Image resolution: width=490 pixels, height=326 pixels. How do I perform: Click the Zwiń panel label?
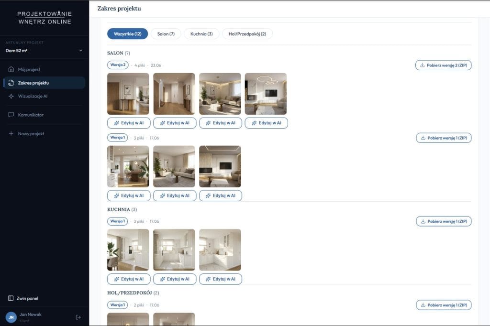click(x=27, y=299)
